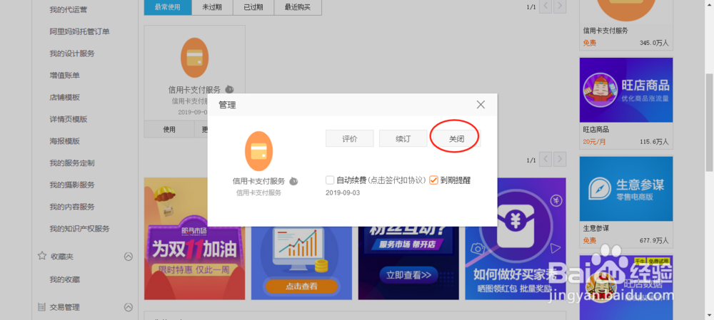The width and height of the screenshot is (714, 320).
Task: Open the 旺店商品 banner in right column
Action: click(x=626, y=90)
